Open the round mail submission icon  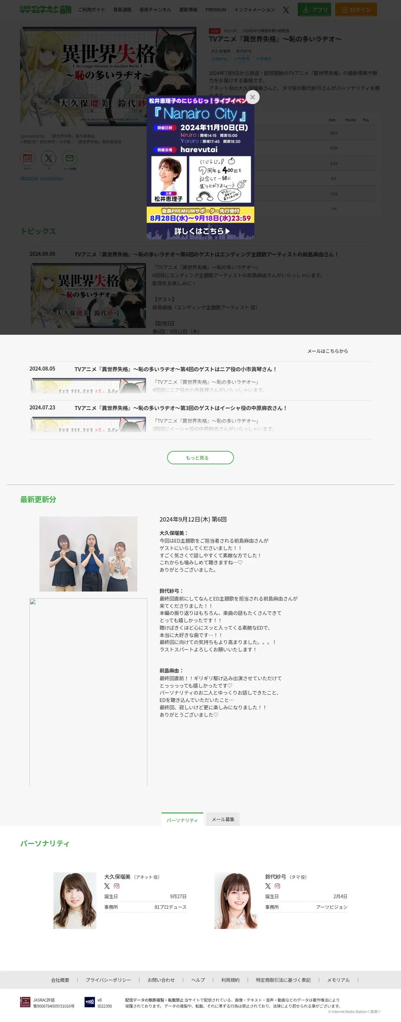click(70, 158)
